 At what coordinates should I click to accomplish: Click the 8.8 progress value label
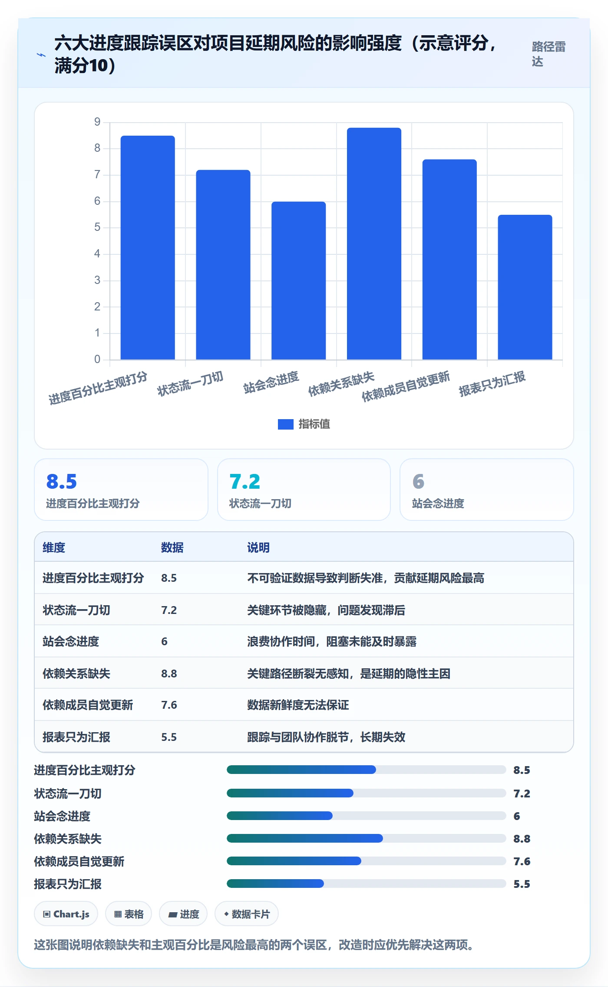coord(522,839)
